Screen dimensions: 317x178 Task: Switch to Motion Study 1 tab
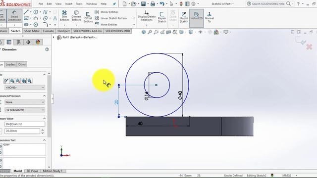coord(53,171)
